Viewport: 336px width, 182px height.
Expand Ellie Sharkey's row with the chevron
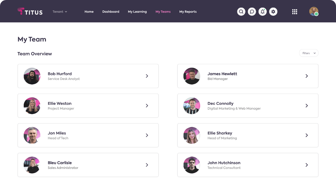pos(307,135)
